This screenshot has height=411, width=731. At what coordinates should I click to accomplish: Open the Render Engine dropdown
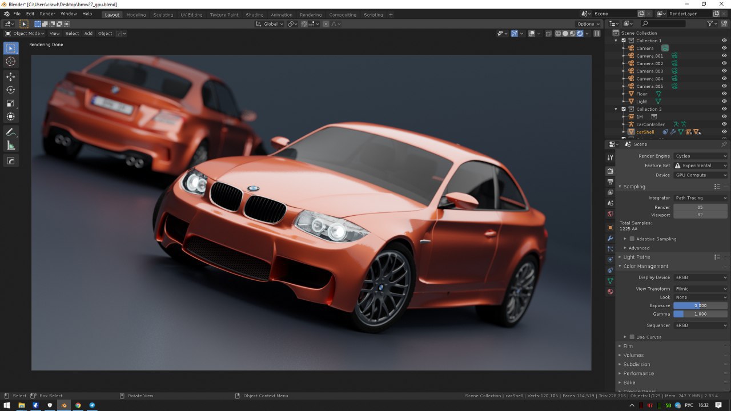pyautogui.click(x=701, y=156)
